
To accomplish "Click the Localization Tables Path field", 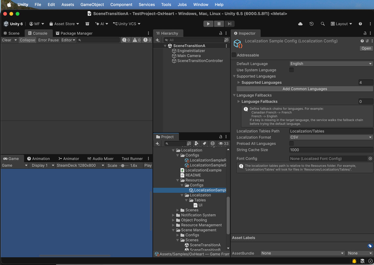I will click(x=331, y=131).
